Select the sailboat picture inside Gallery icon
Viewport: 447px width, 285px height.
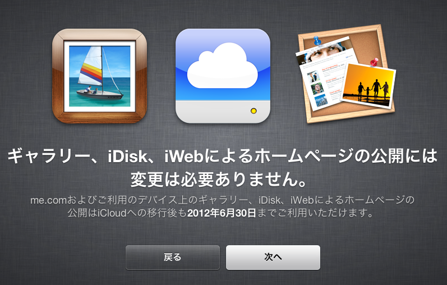point(99,76)
